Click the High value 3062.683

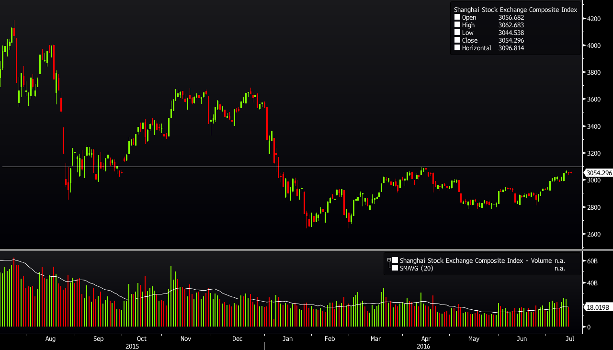(511, 25)
